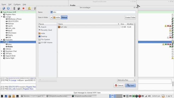Collapse the Lounge channel in Mumble
The width and height of the screenshot is (174, 98).
[2, 17]
